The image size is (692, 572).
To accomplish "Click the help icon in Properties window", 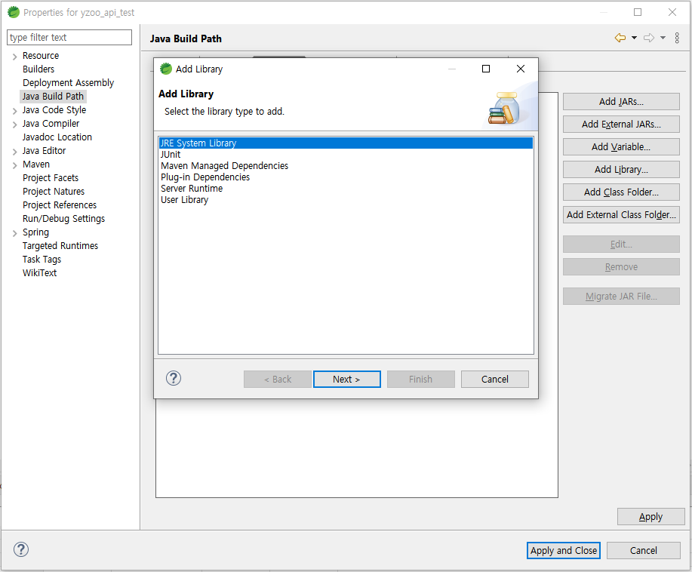I will pos(20,549).
